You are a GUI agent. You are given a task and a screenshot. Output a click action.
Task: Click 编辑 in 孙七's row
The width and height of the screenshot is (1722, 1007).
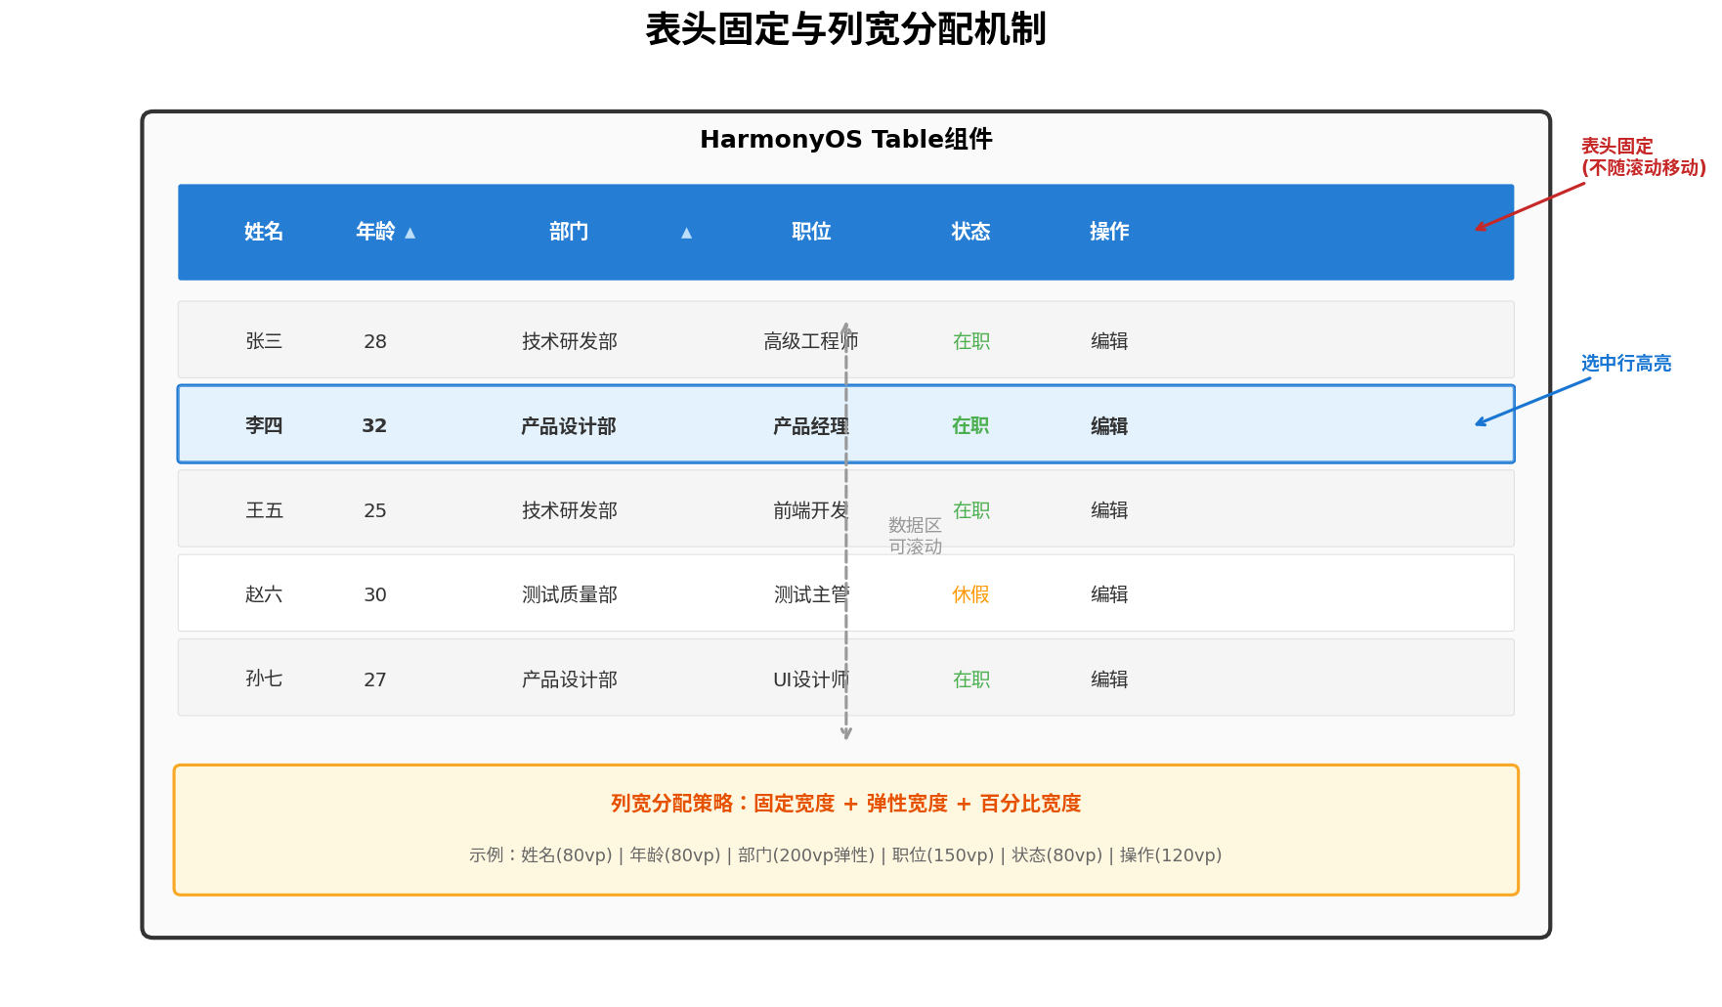point(1109,679)
